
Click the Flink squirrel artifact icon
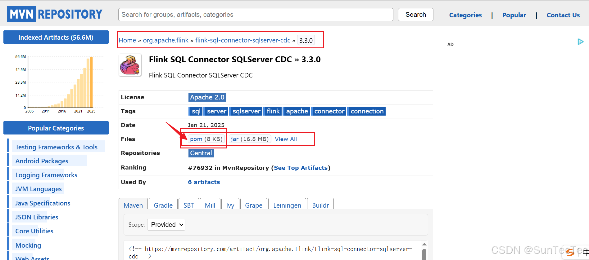click(x=130, y=65)
